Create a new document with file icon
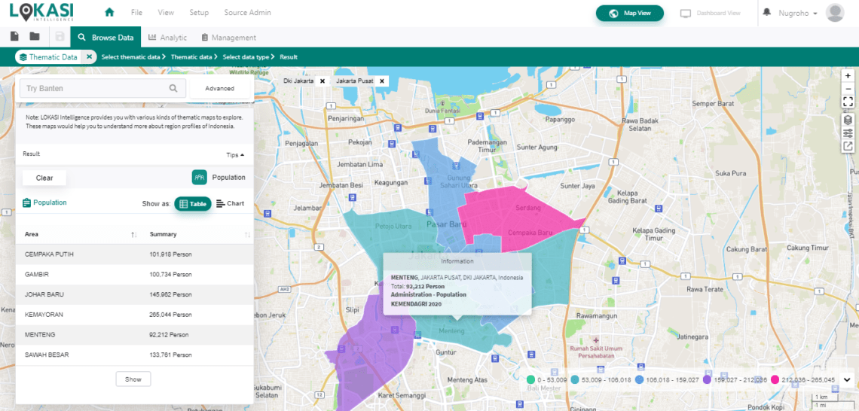Screen dimensions: 859x411 click(x=14, y=37)
